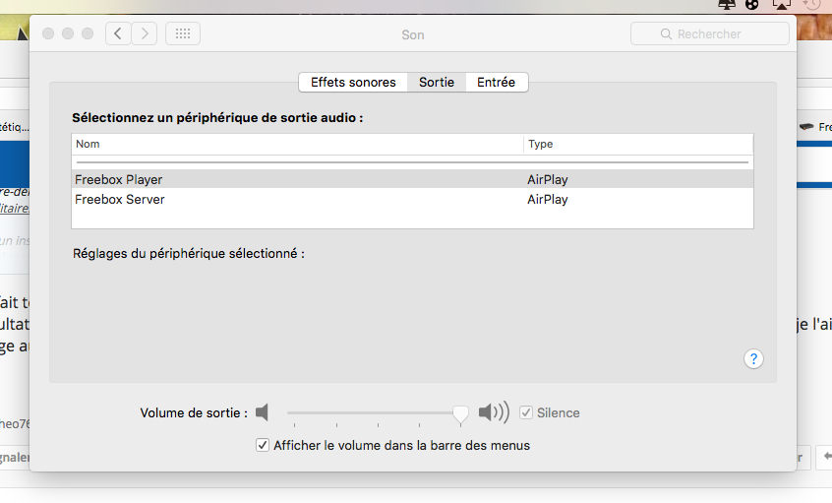The image size is (832, 503).
Task: Open the help question mark button
Action: click(753, 359)
